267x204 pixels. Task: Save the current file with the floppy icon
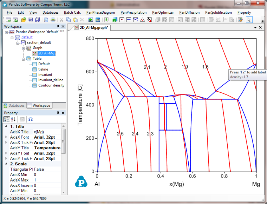click(31, 20)
